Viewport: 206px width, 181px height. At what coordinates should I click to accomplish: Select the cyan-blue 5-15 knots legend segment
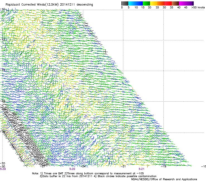point(136,3)
